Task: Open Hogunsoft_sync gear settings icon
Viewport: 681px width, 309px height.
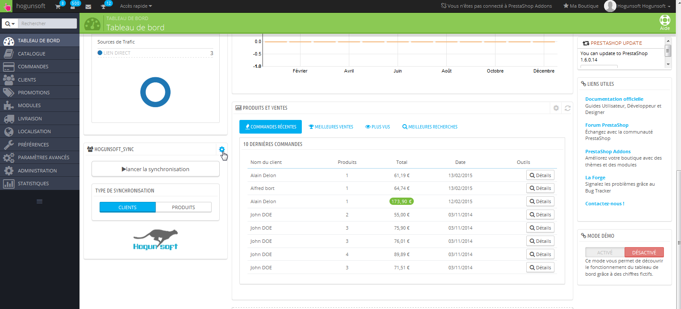Action: 221,149
